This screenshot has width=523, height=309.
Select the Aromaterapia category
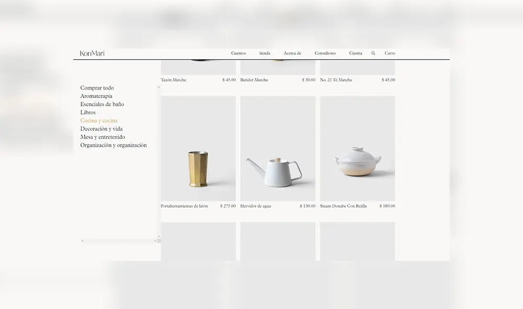(x=96, y=96)
